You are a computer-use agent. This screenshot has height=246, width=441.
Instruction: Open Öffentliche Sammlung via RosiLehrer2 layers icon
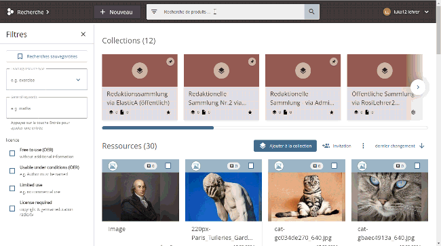click(x=385, y=70)
